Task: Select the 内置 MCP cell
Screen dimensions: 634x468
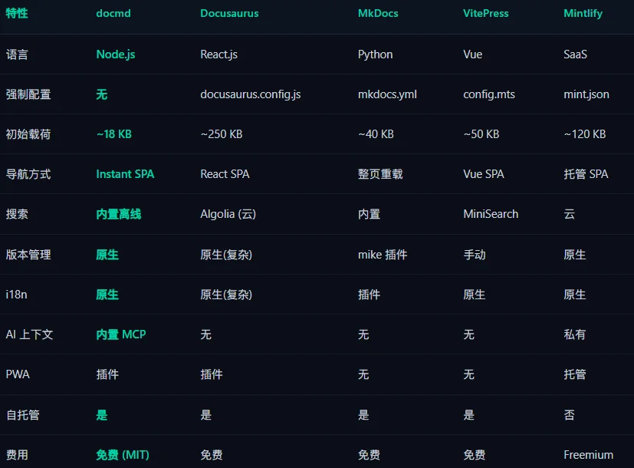Action: pyautogui.click(x=121, y=334)
